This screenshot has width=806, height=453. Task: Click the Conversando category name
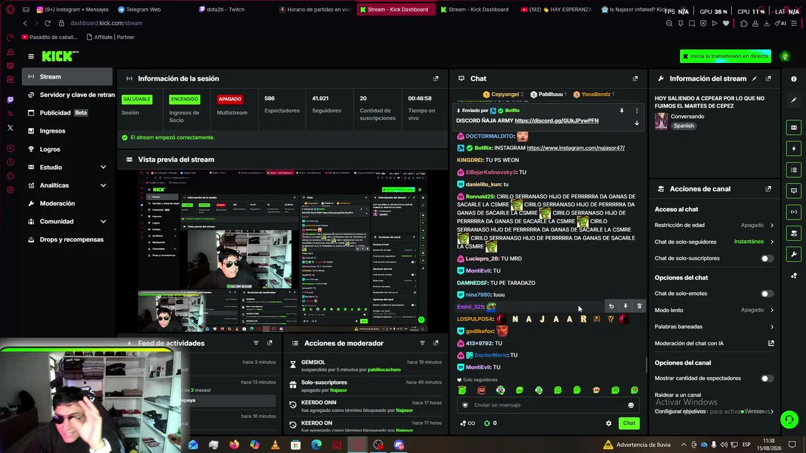(688, 116)
